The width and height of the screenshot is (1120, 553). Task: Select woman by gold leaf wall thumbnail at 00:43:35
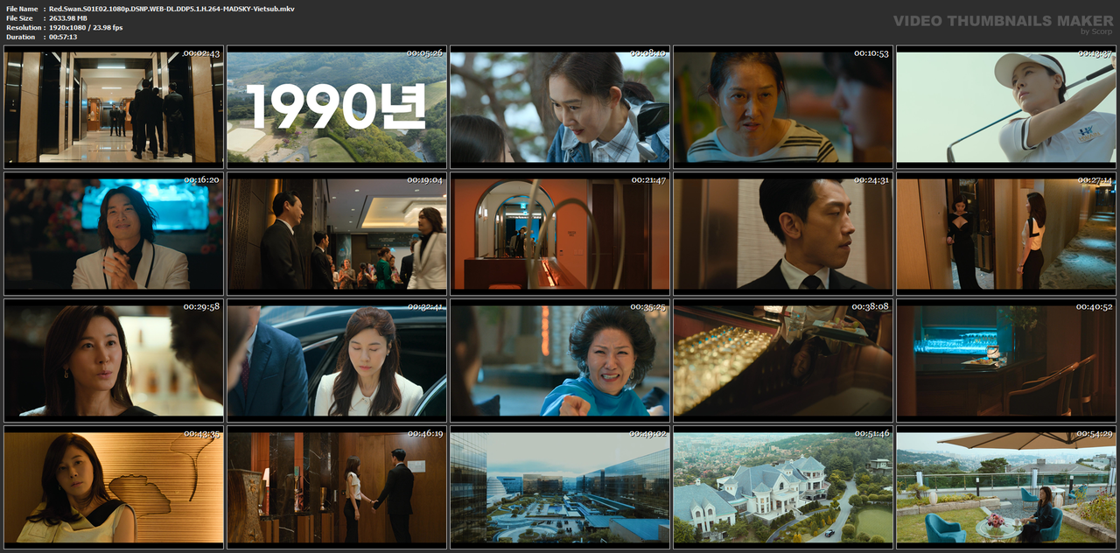tap(114, 487)
